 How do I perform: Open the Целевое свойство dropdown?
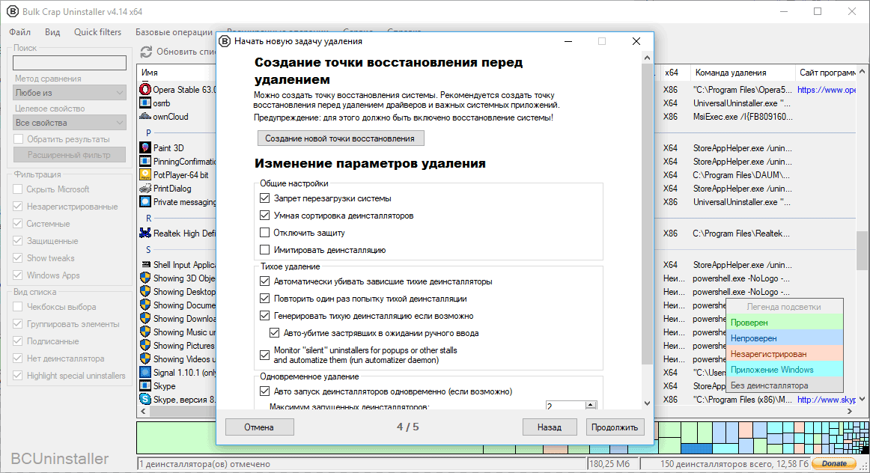70,123
